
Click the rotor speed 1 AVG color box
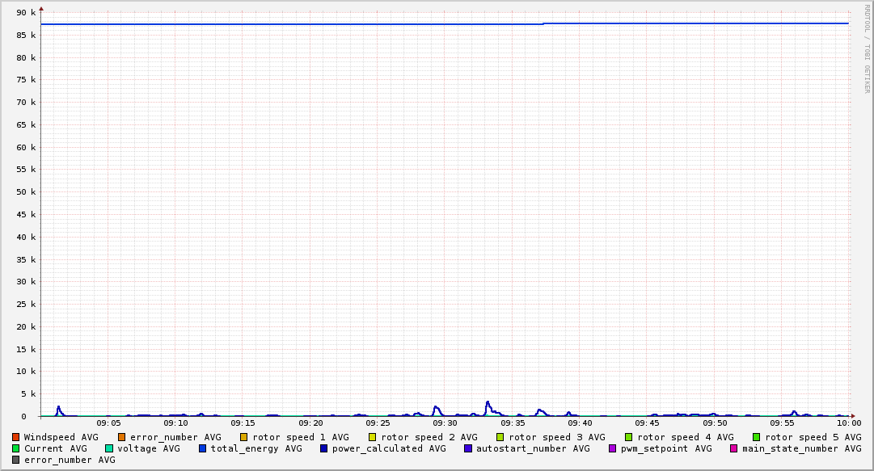(244, 437)
